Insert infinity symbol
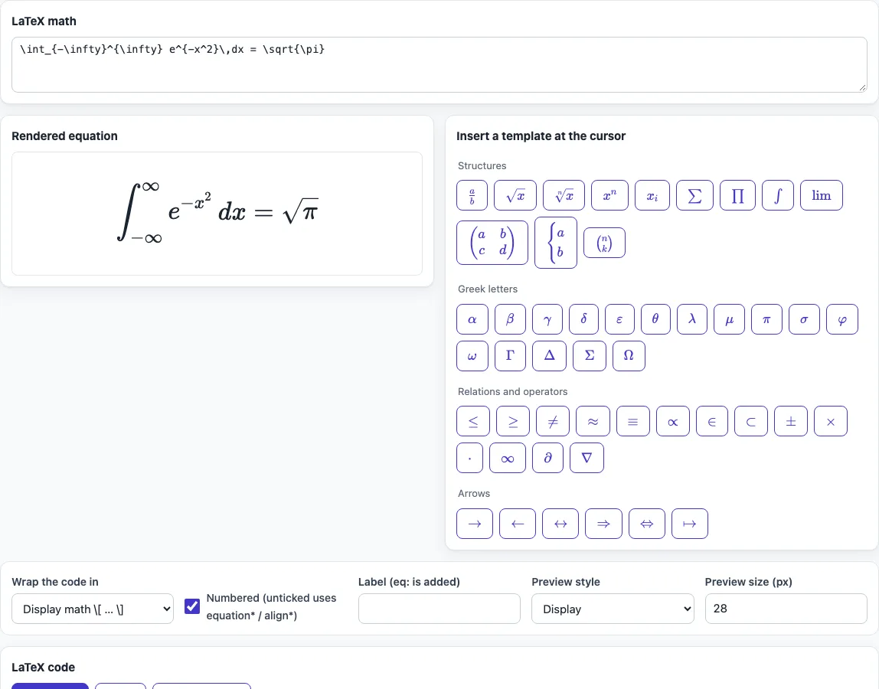 click(x=508, y=458)
